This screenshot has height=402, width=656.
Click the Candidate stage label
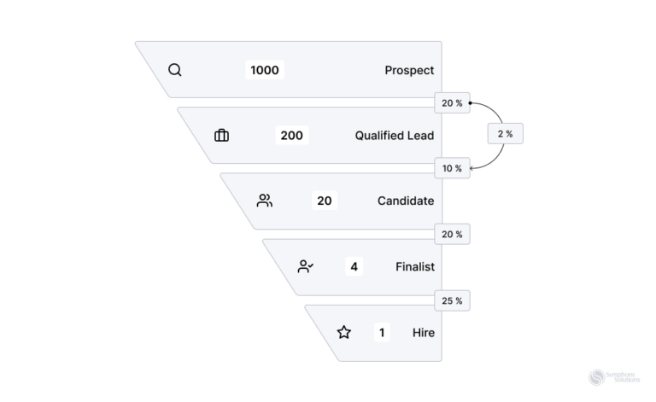pyautogui.click(x=406, y=201)
